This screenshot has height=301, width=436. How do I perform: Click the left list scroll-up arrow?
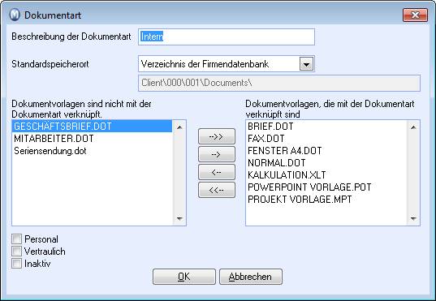point(179,127)
